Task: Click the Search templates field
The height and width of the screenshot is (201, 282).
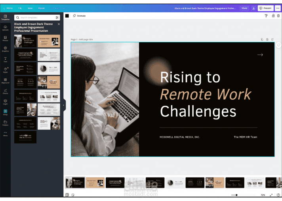Action: point(37,17)
